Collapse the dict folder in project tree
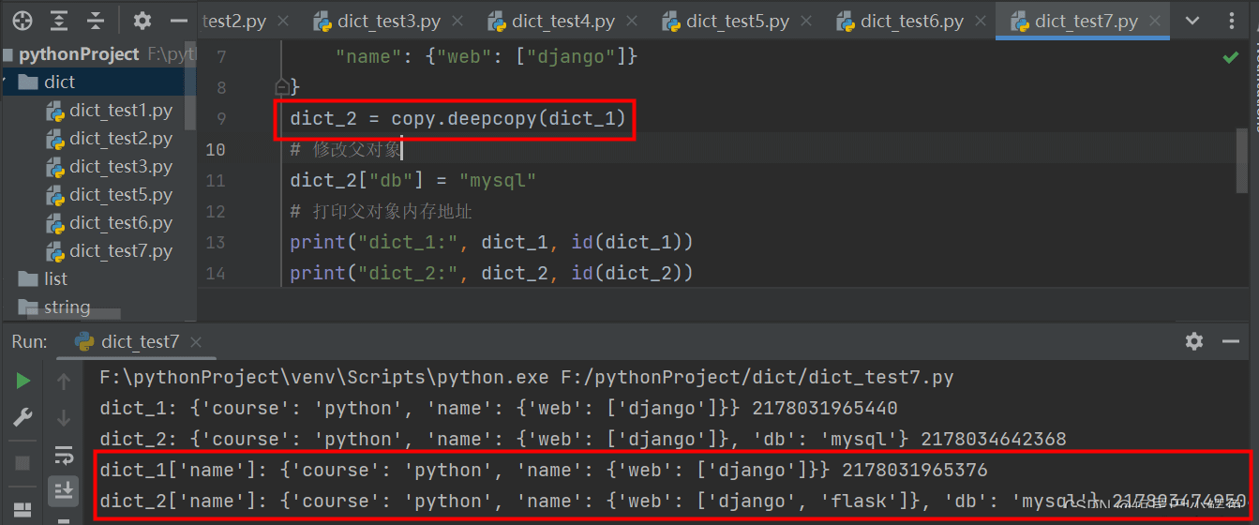 click(4, 82)
